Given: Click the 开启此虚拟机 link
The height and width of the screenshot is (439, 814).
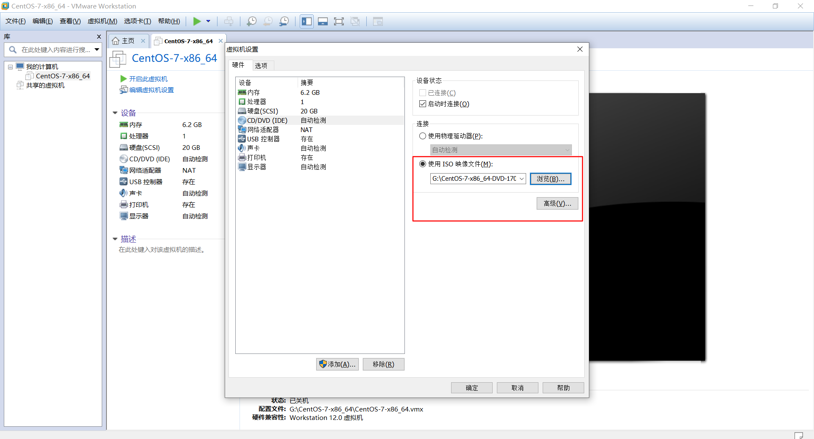Looking at the screenshot, I should coord(148,79).
